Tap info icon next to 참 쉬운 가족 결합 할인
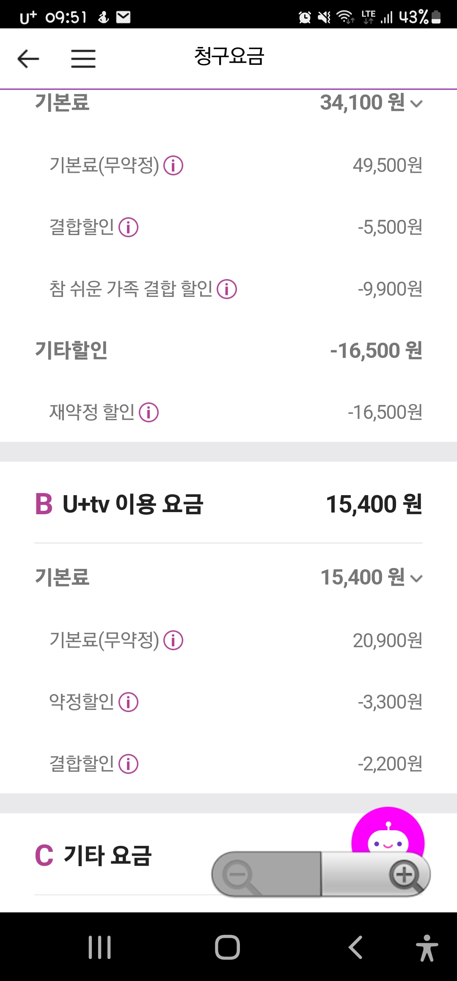Image resolution: width=457 pixels, height=981 pixels. click(x=227, y=289)
